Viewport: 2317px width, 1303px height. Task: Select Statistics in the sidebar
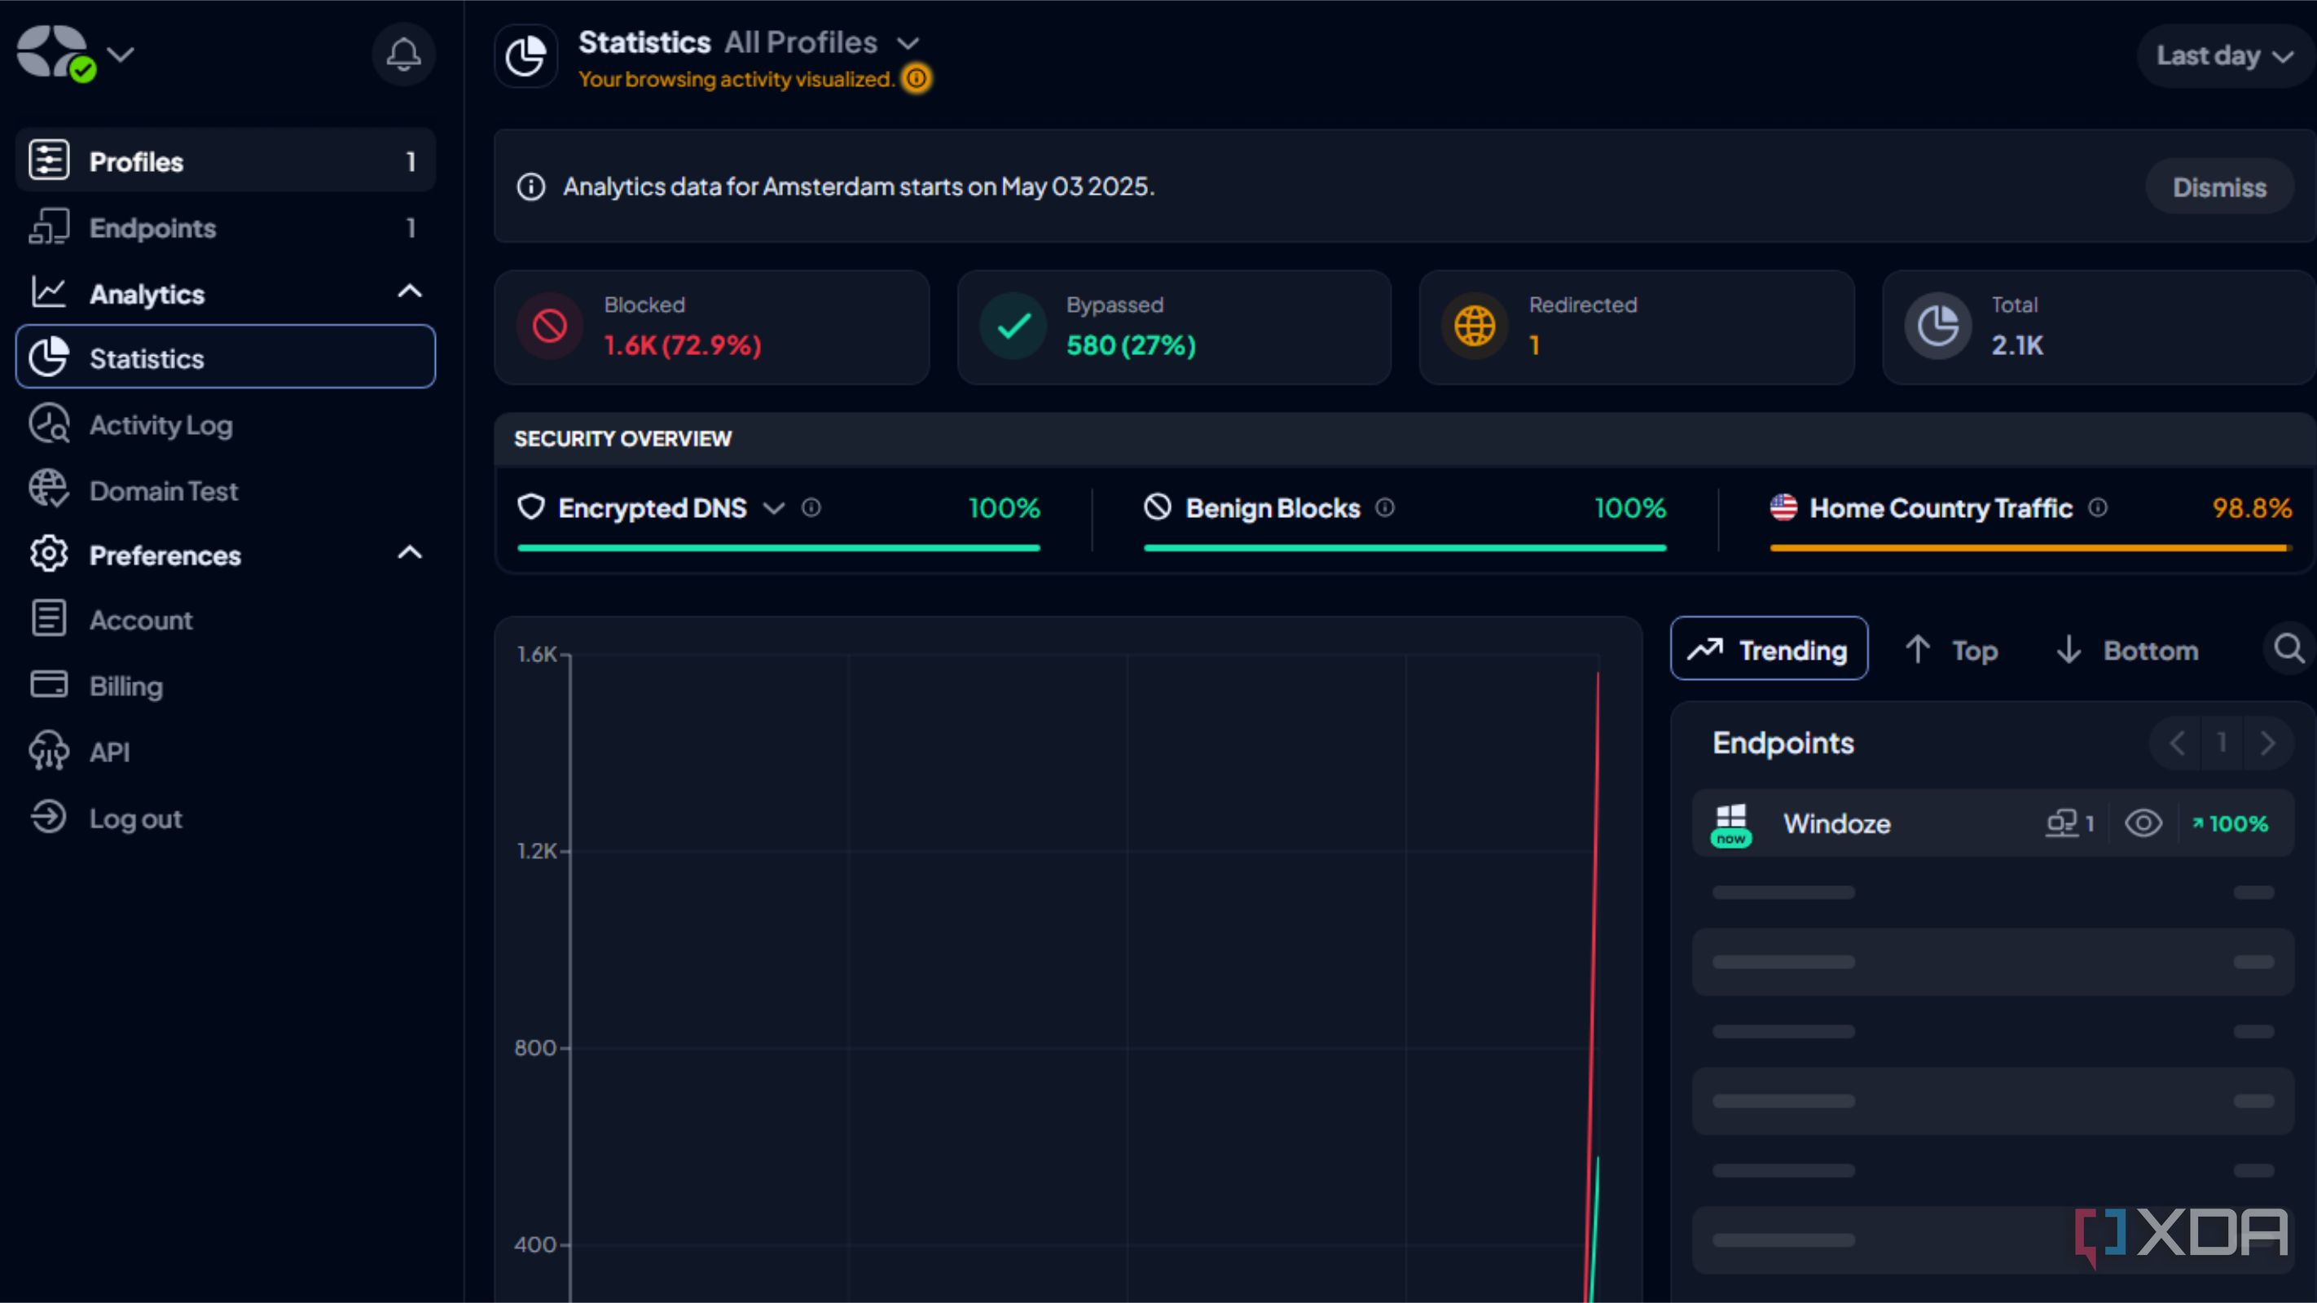click(x=225, y=357)
